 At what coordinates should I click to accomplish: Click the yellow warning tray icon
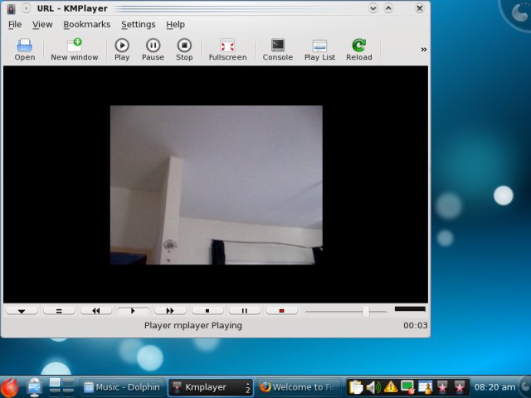coord(391,387)
